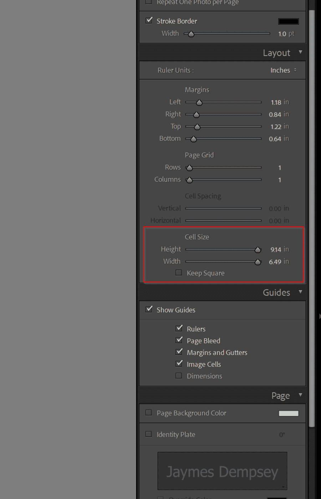Image resolution: width=321 pixels, height=499 pixels.
Task: Open the Page Background Color swatch
Action: tap(289, 413)
